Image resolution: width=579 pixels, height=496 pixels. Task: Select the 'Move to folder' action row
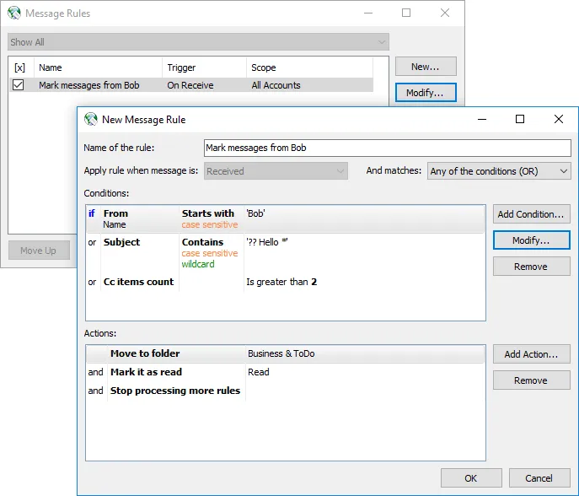point(285,353)
